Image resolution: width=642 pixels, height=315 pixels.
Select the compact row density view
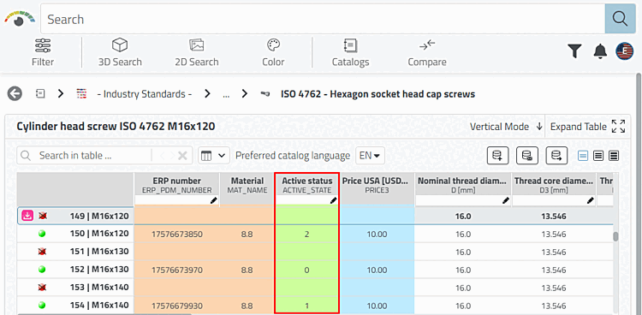(x=583, y=156)
